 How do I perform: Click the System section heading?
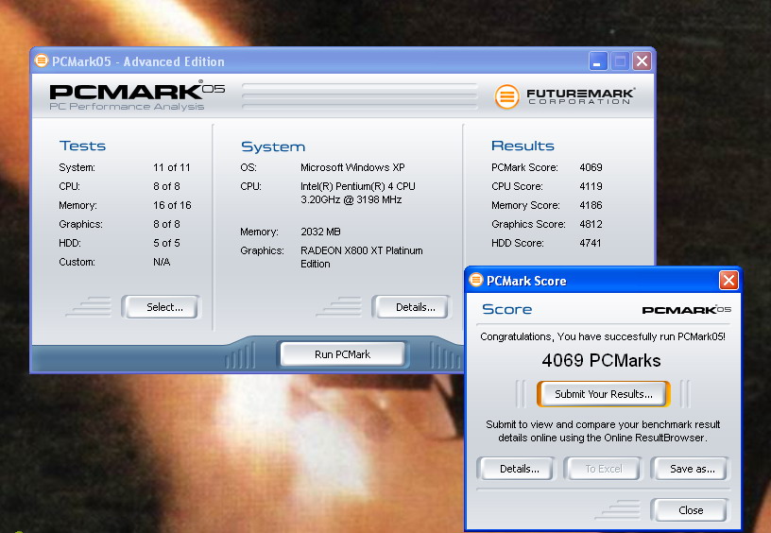[273, 146]
